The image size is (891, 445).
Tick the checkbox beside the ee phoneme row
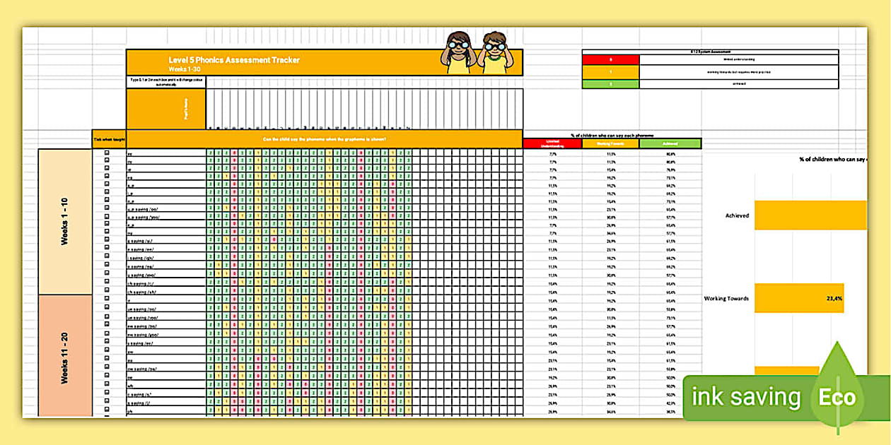tap(106, 153)
